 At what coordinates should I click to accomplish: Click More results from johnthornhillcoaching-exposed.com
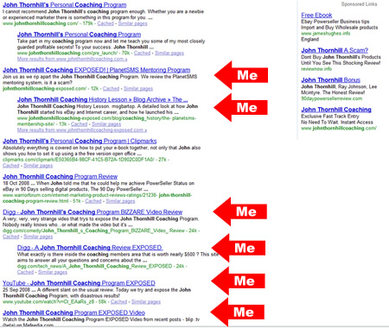click(82, 130)
